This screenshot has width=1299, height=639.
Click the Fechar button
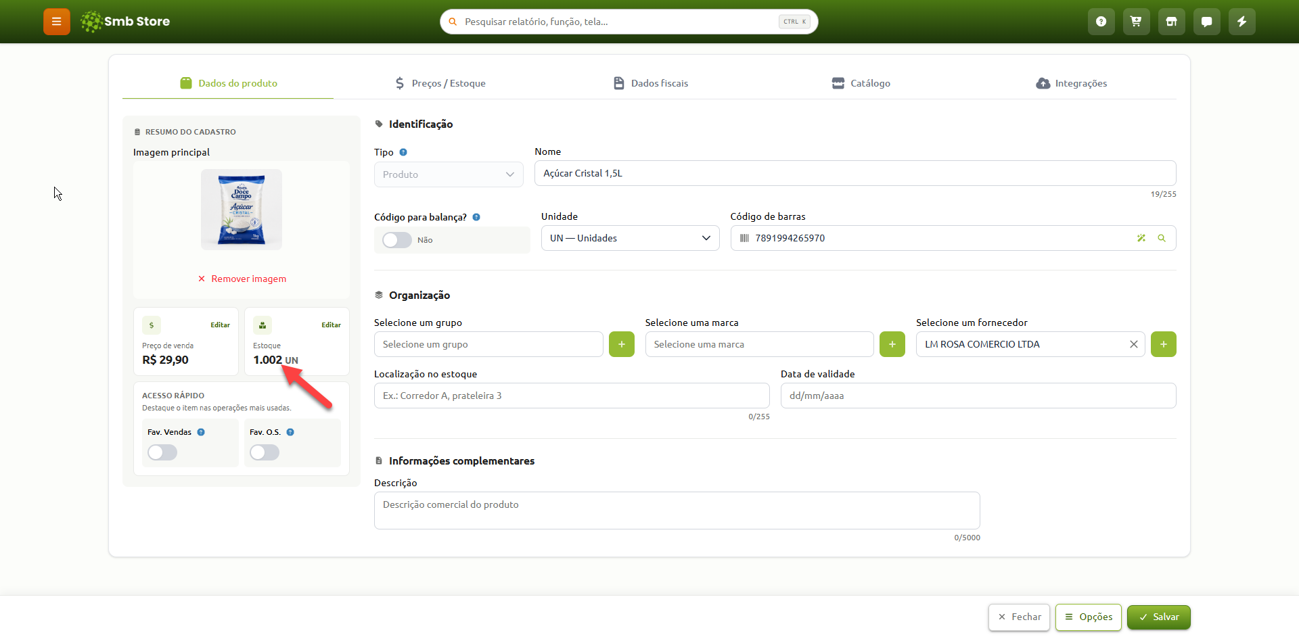pyautogui.click(x=1020, y=617)
